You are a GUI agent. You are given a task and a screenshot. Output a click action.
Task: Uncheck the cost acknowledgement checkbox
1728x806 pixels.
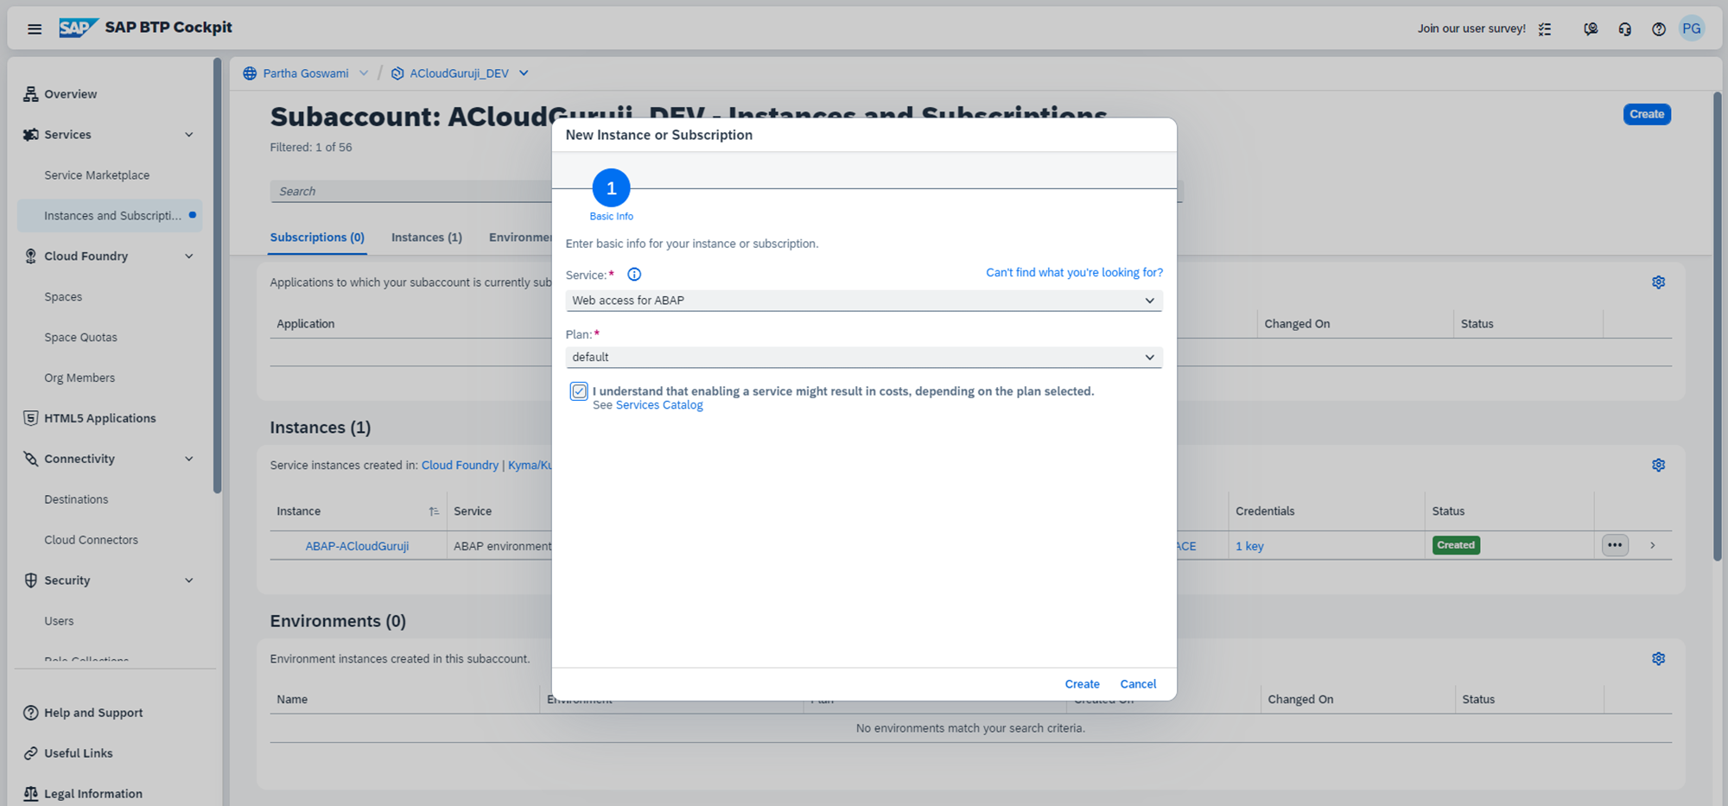pos(579,391)
